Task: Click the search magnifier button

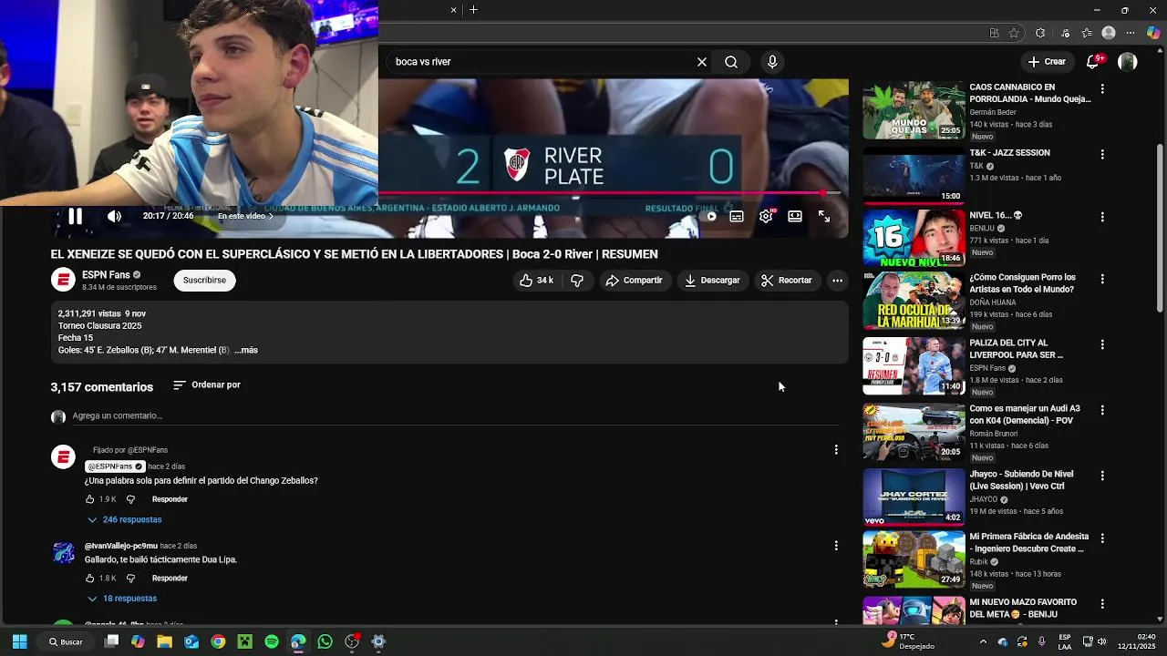Action: [x=731, y=62]
